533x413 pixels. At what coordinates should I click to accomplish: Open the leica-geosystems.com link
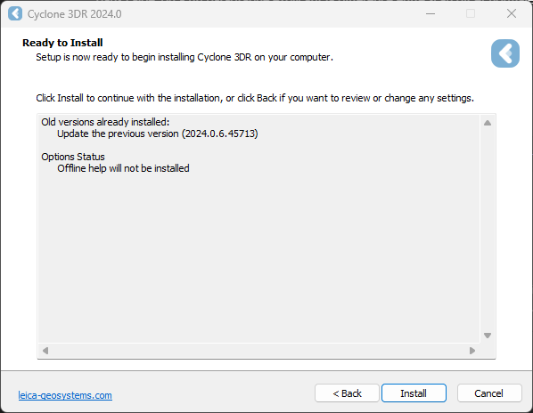pyautogui.click(x=65, y=395)
